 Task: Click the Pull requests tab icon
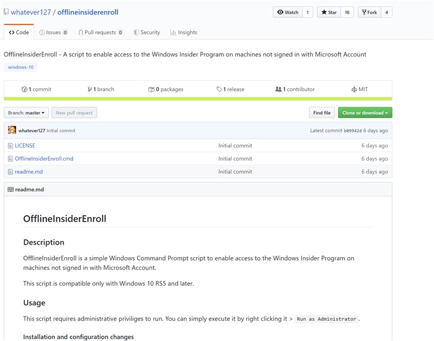[x=80, y=32]
